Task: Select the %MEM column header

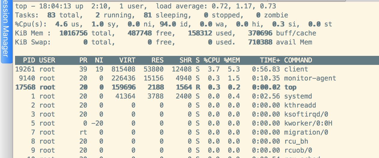Action: point(232,60)
